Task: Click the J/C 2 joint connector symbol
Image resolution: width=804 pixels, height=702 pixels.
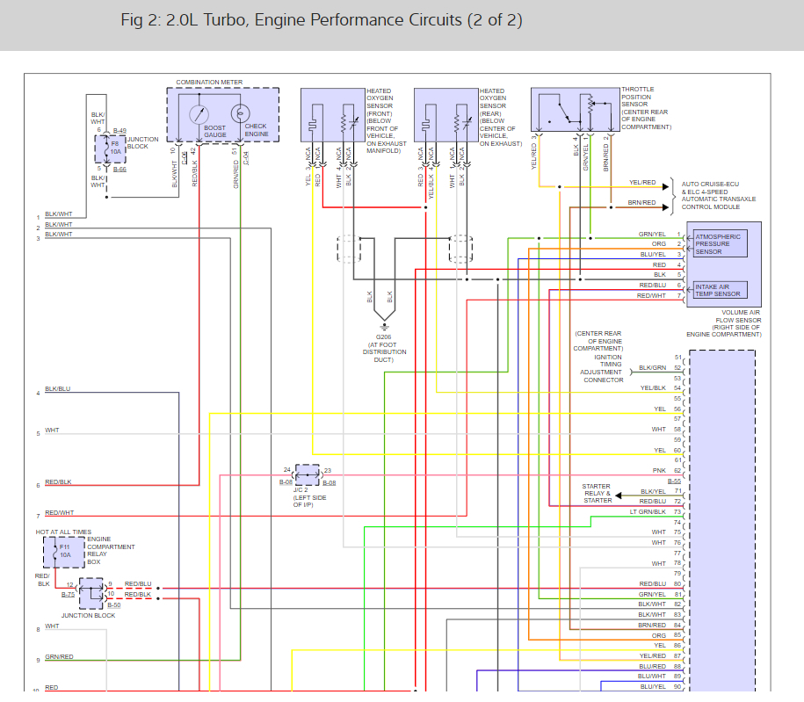Action: [x=307, y=474]
